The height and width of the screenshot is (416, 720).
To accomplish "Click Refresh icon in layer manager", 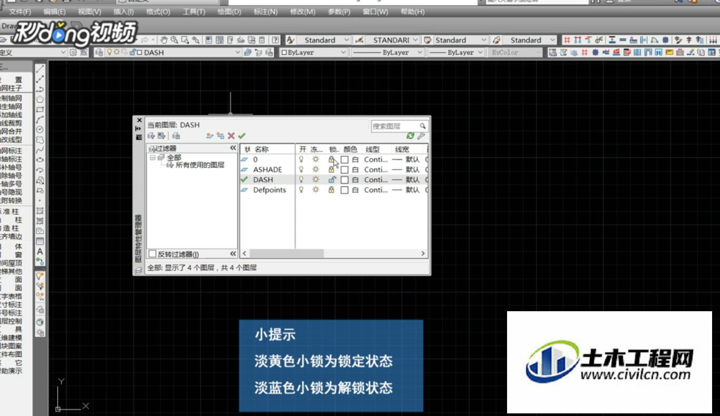I will tap(410, 136).
